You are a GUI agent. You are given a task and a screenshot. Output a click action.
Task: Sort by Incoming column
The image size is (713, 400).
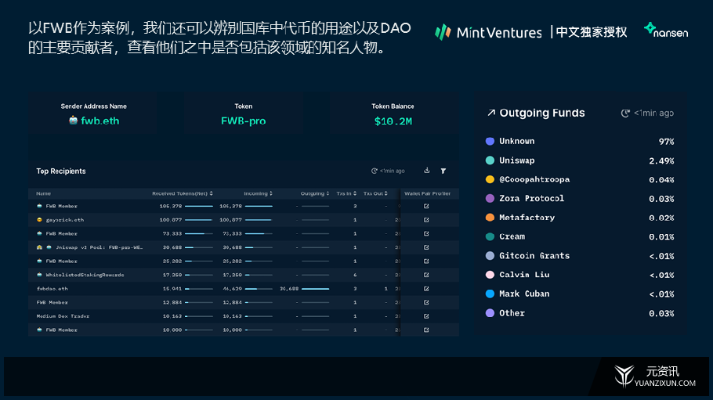(258, 193)
